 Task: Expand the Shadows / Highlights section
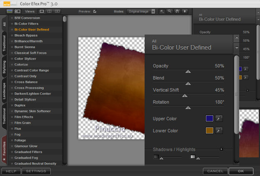coord(222,149)
